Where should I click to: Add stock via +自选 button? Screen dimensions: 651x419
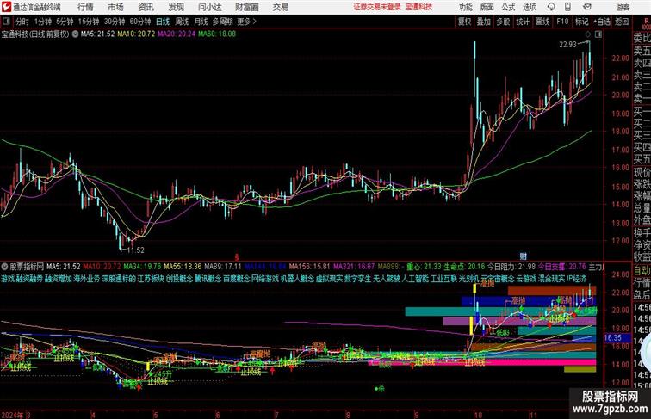pyautogui.click(x=602, y=22)
